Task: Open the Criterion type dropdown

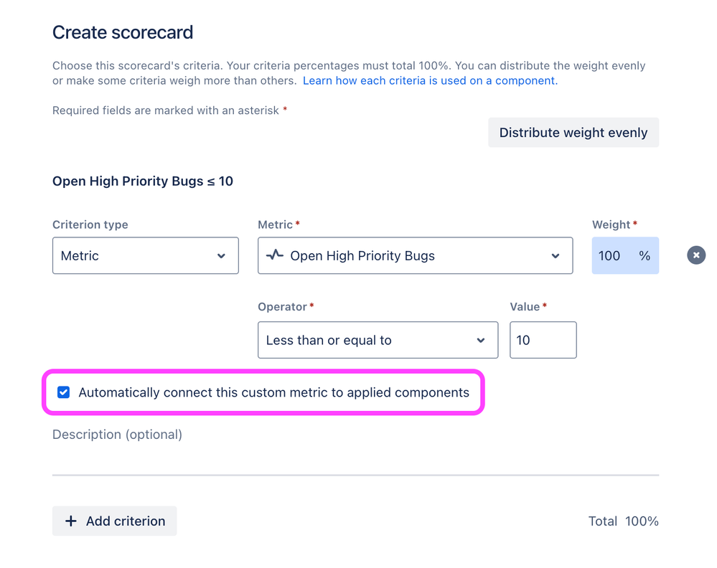Action: pos(146,255)
